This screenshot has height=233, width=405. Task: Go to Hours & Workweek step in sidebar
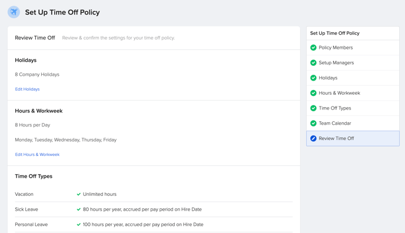pyautogui.click(x=353, y=93)
